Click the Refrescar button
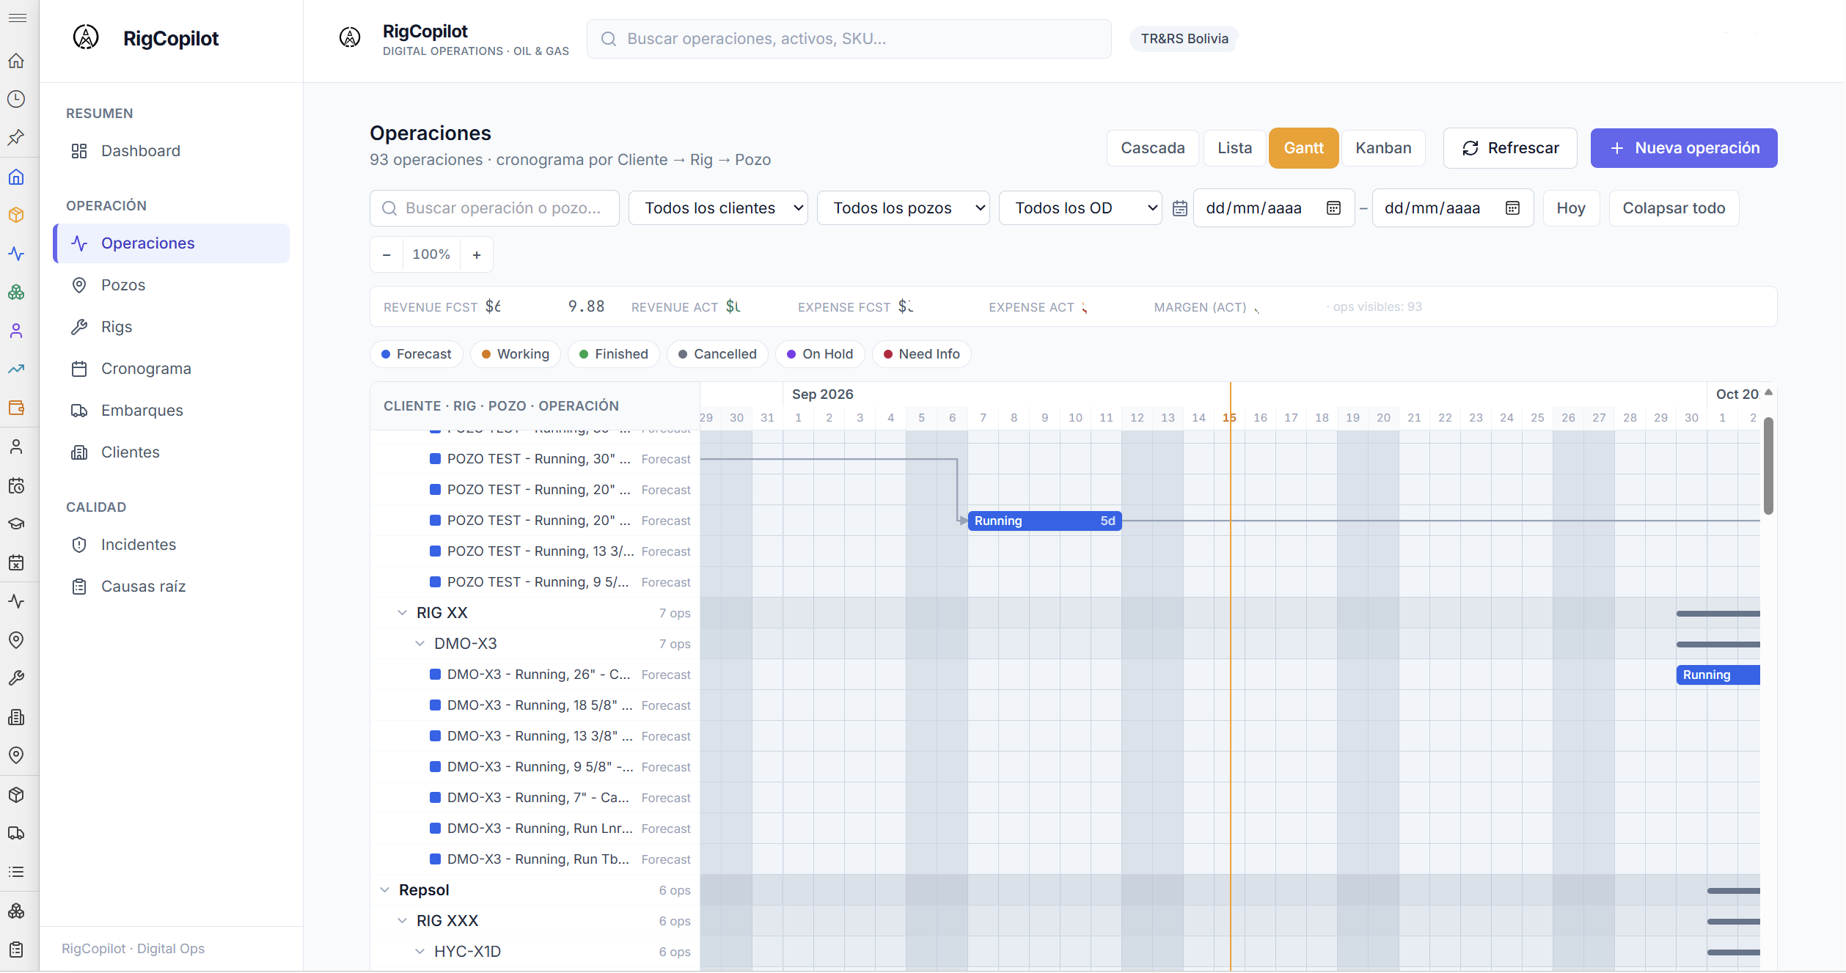 (x=1510, y=148)
